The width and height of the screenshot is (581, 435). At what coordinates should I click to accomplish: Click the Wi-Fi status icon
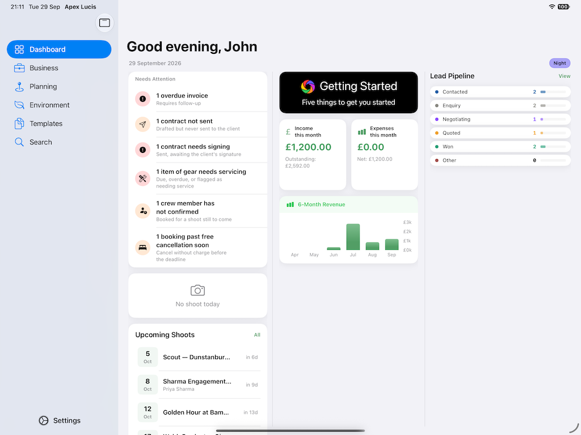point(551,7)
